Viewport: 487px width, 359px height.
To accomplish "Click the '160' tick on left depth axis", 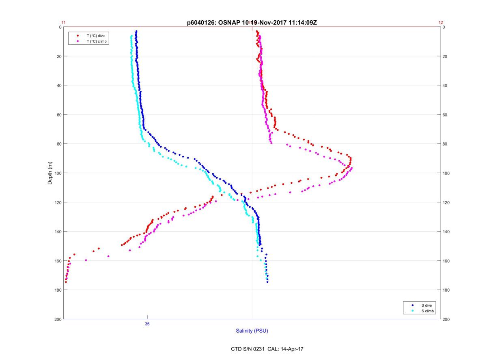I will (x=58, y=261).
